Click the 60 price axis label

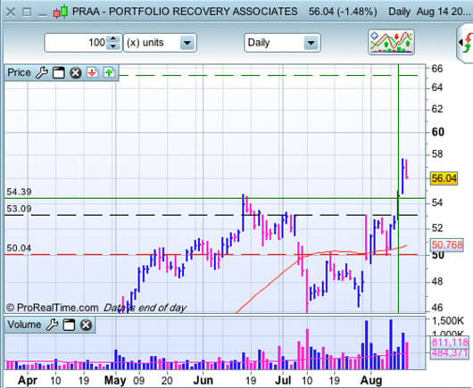point(437,132)
